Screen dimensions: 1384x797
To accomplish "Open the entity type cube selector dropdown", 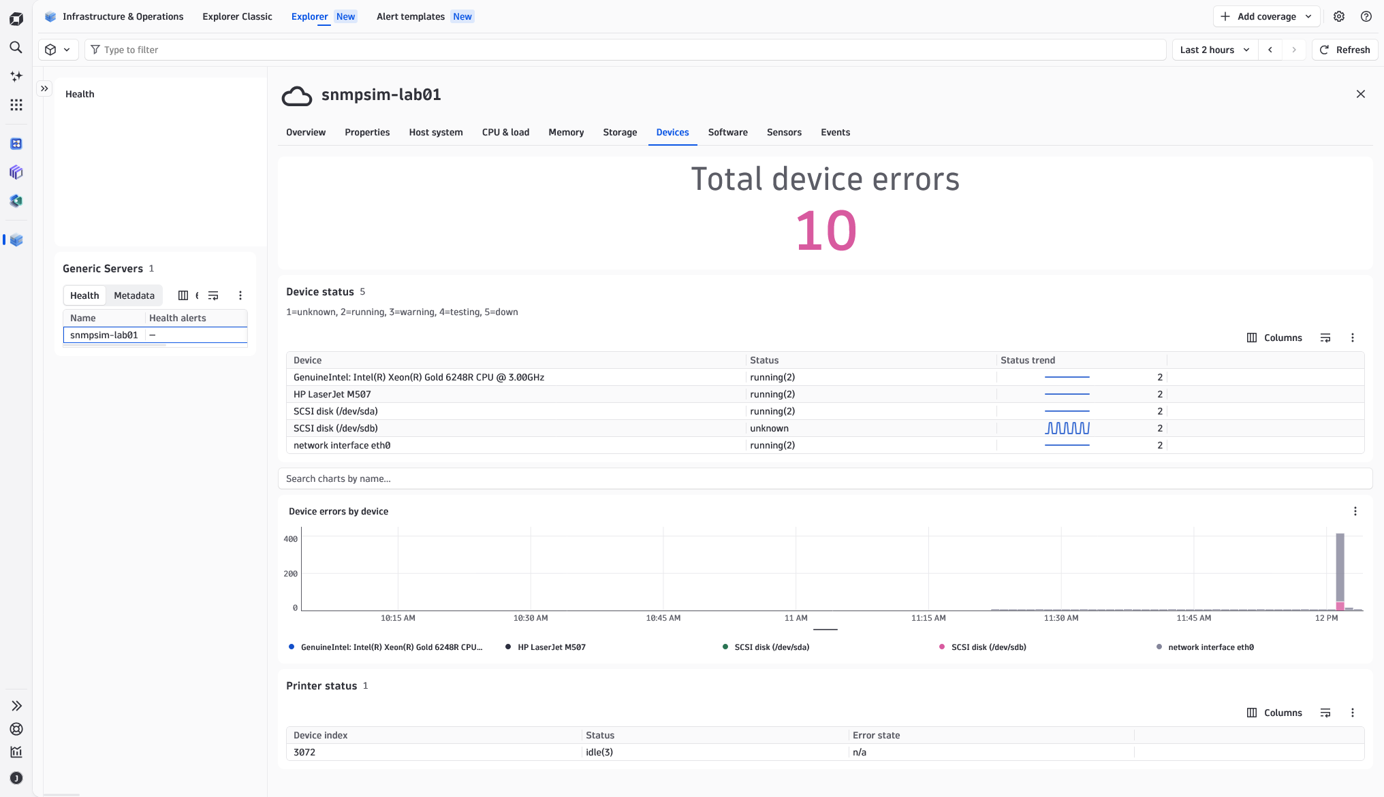I will pyautogui.click(x=58, y=50).
